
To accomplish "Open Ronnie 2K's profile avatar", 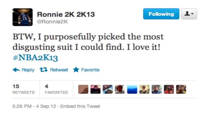I will coord(23,17).
